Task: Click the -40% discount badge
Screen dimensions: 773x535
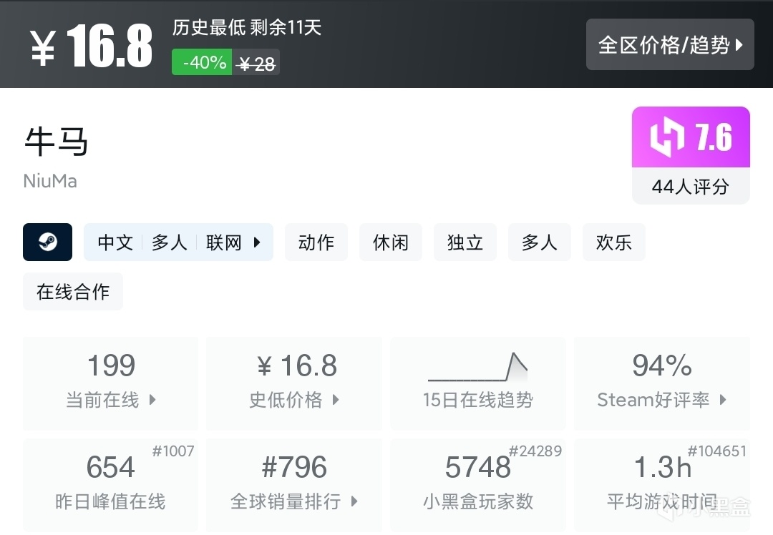Action: pyautogui.click(x=202, y=63)
